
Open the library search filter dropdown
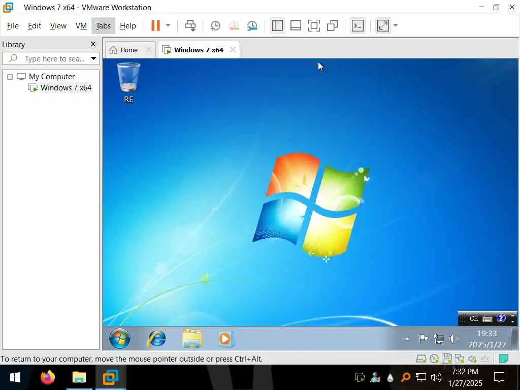[94, 59]
